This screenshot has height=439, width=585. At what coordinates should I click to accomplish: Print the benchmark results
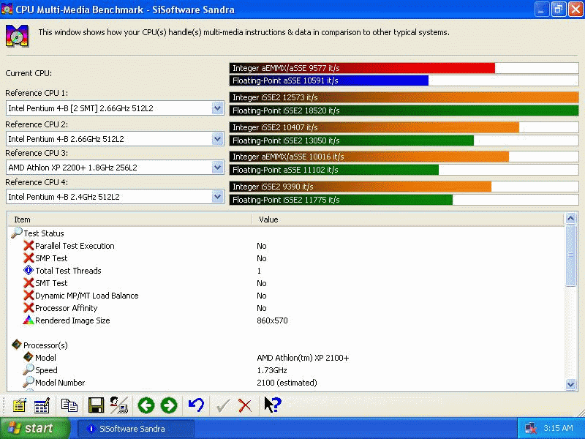coord(118,405)
